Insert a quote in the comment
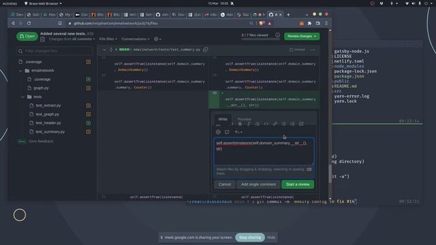436x245 pixels. coord(258,124)
